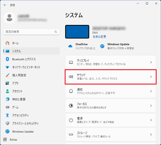The height and width of the screenshot is (145, 161).
Task: Open the フォーカス row chevron
Action: pos(151,106)
